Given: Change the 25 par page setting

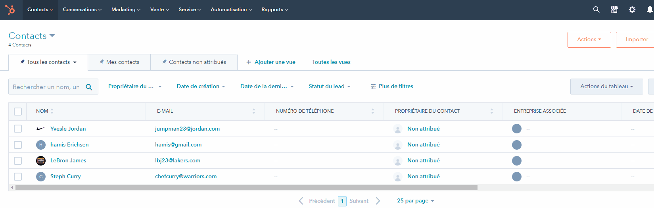Looking at the screenshot, I should pos(415,201).
